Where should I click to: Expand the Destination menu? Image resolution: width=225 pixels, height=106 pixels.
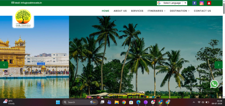click(x=180, y=11)
